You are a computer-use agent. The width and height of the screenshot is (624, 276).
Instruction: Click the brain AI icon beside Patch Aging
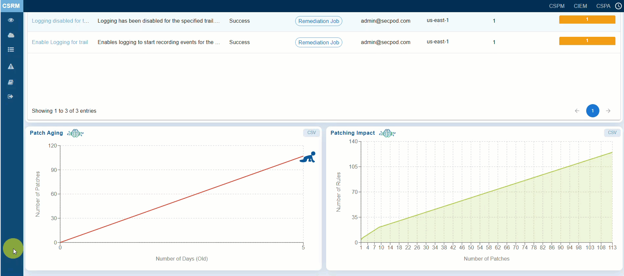[x=75, y=133]
